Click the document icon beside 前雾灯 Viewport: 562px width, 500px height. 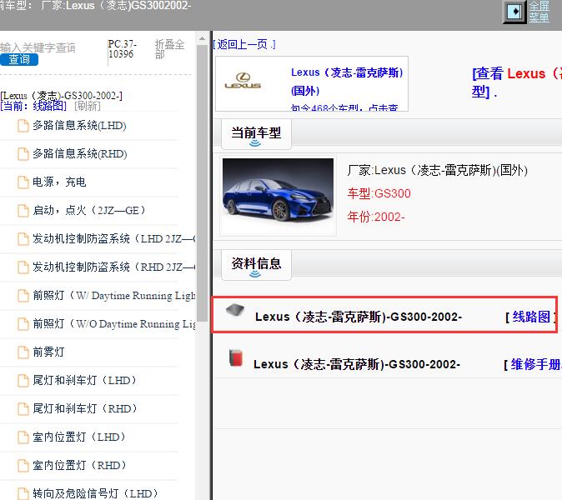23,352
